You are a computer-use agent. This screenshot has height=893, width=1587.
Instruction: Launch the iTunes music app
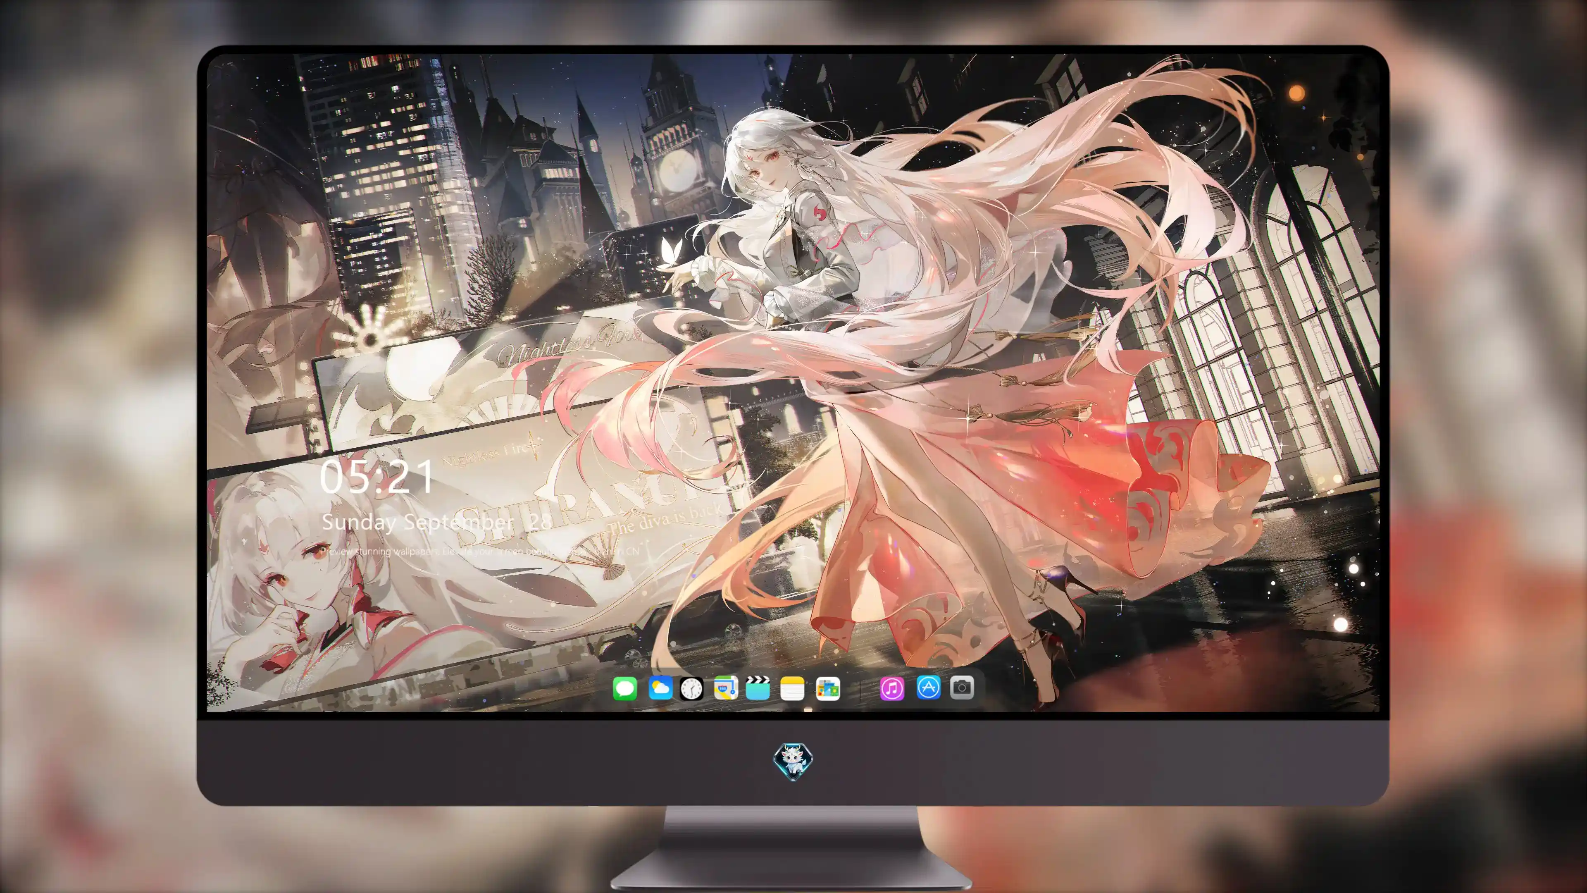tap(892, 688)
